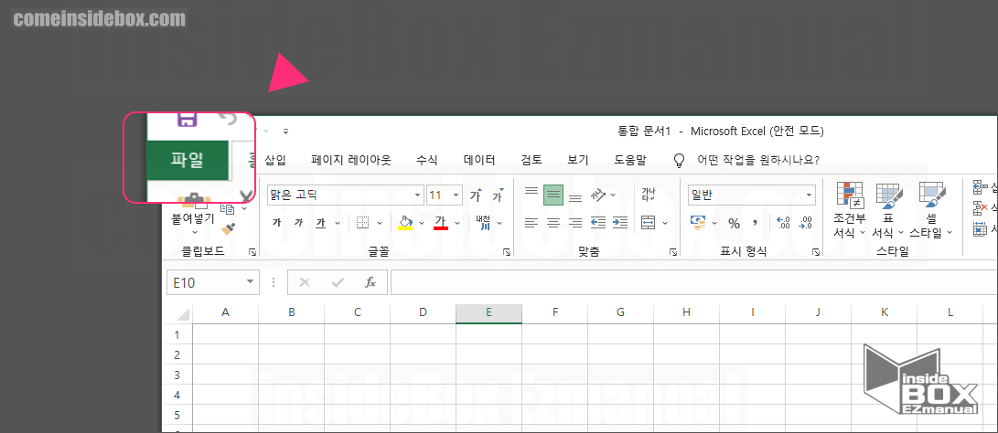Switch to the 데이터 tab
Image resolution: width=998 pixels, height=433 pixels.
(x=479, y=160)
